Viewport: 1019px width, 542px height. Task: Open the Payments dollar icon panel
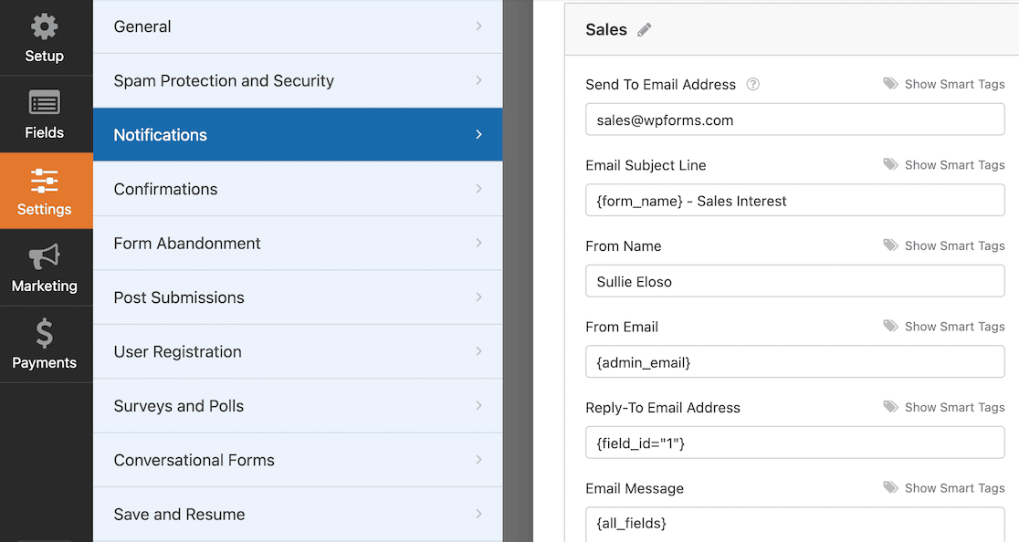point(44,334)
